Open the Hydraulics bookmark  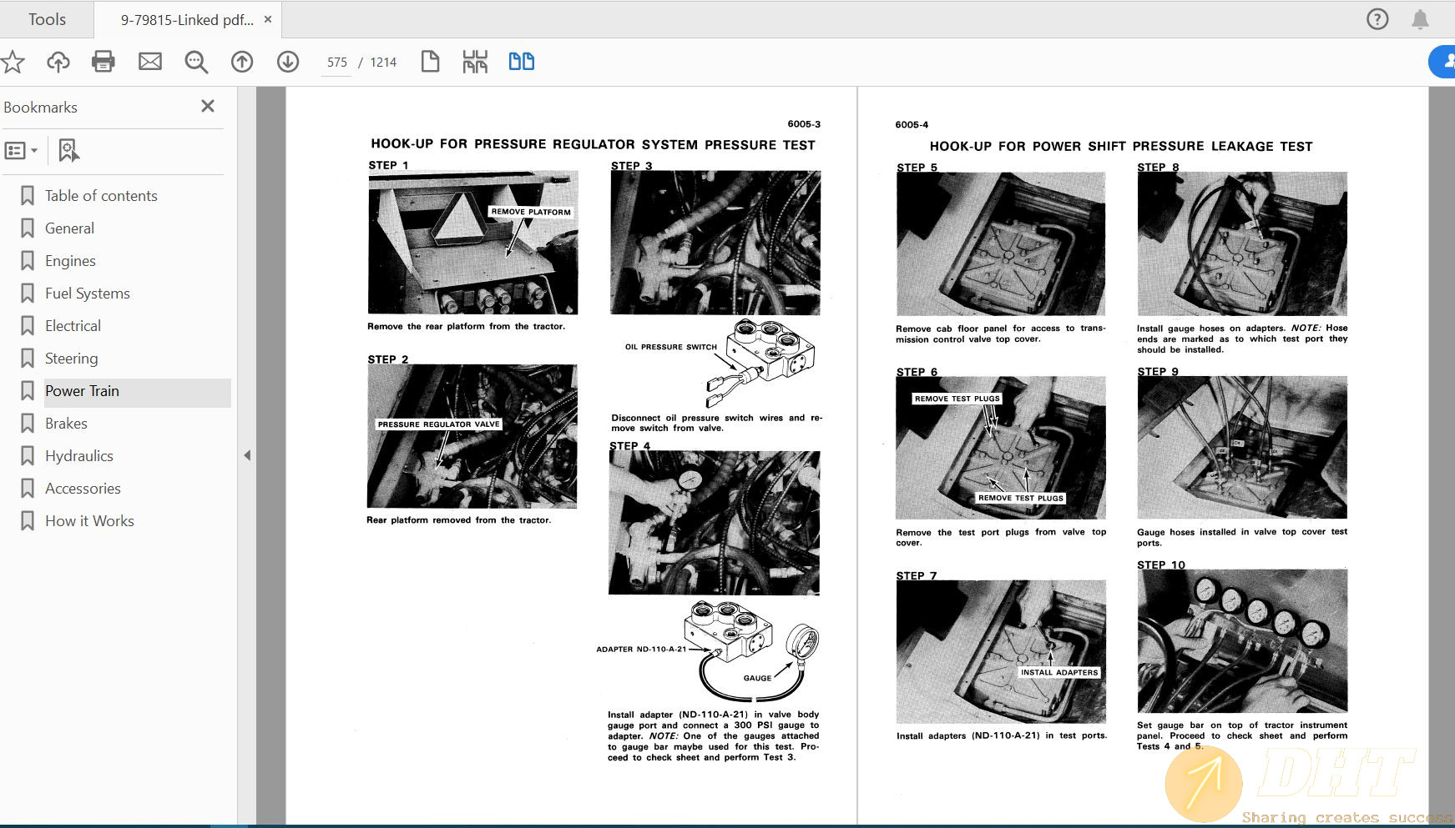79,456
